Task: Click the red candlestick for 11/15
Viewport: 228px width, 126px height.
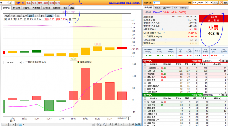Action: click(x=122, y=48)
